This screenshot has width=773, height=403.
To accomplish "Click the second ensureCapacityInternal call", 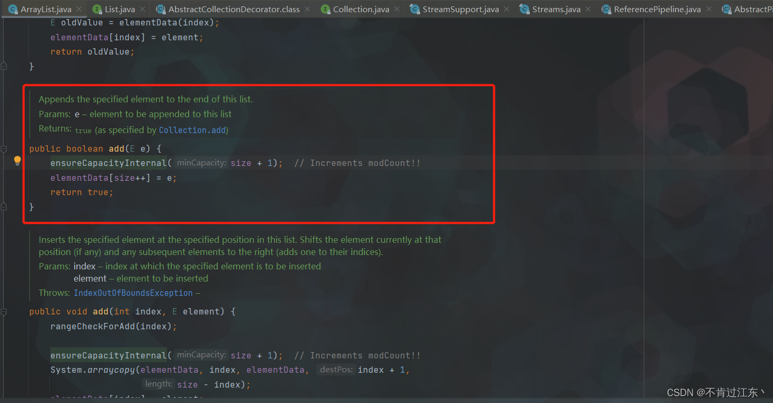I will pyautogui.click(x=109, y=355).
